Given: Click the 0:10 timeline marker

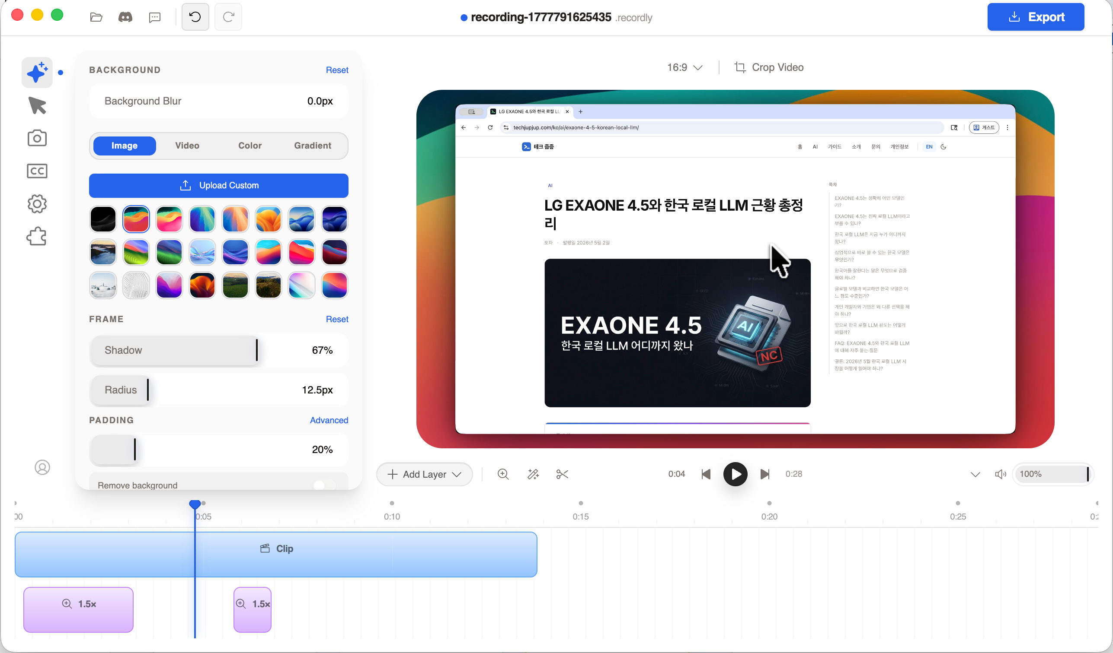Looking at the screenshot, I should click(x=392, y=517).
